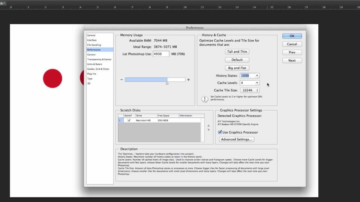
Task: Open Cache Tile Size popup menu
Action: pyautogui.click(x=249, y=90)
